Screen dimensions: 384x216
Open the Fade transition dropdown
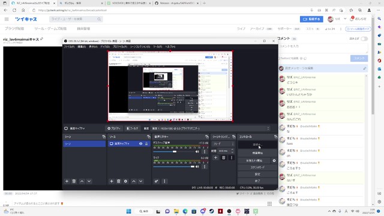223,144
